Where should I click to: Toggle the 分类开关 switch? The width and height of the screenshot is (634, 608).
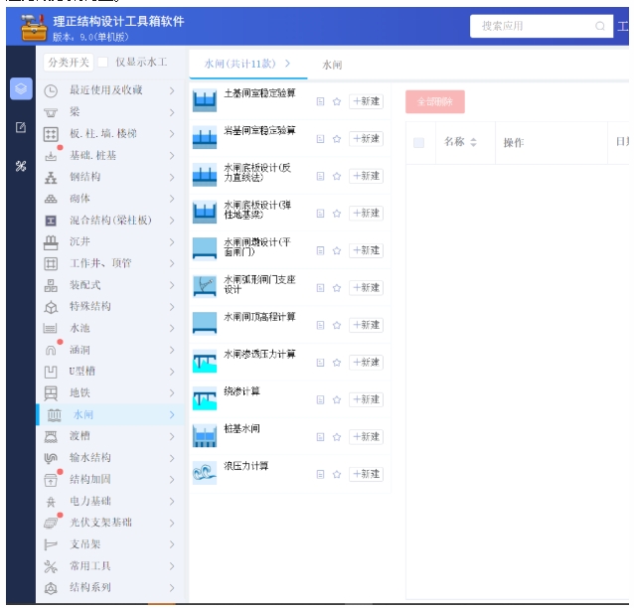(x=68, y=63)
